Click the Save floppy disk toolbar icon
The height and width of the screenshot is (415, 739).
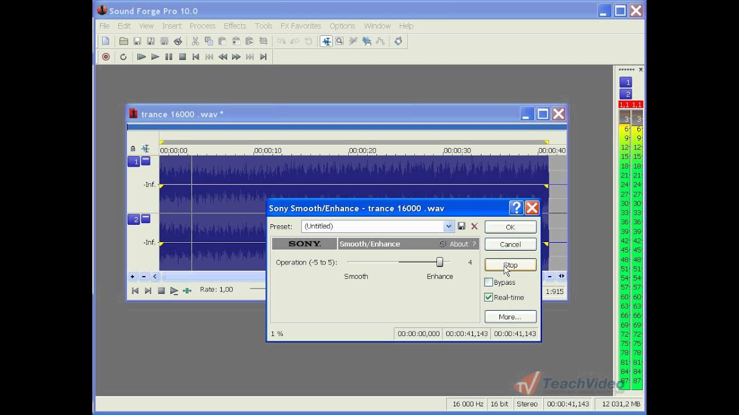click(x=137, y=41)
